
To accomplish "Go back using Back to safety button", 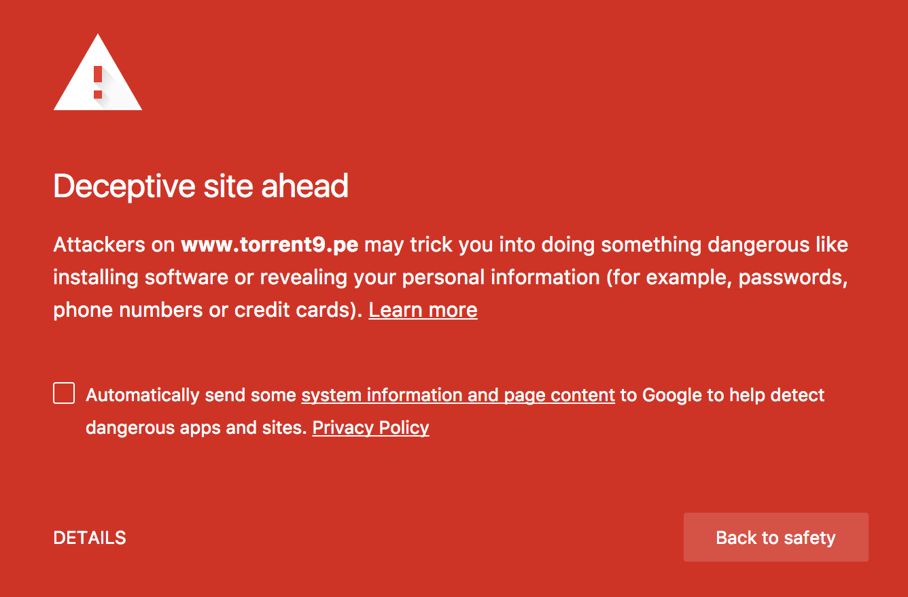I will [x=775, y=537].
